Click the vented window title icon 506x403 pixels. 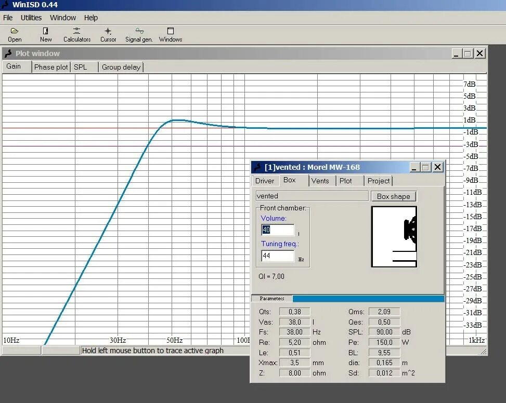click(257, 167)
